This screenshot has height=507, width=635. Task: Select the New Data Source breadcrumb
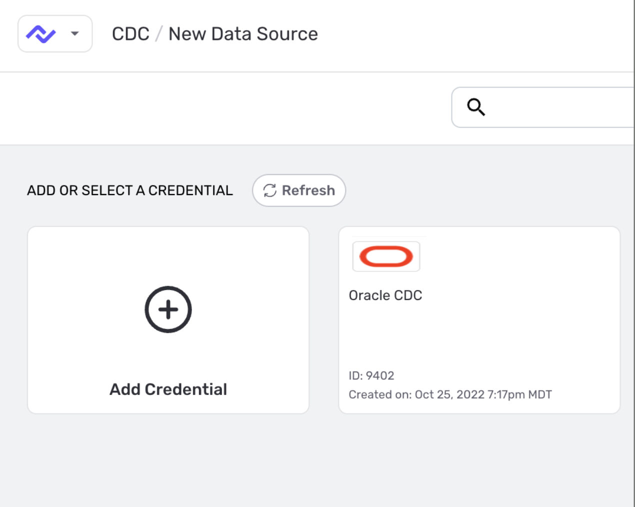(x=243, y=34)
